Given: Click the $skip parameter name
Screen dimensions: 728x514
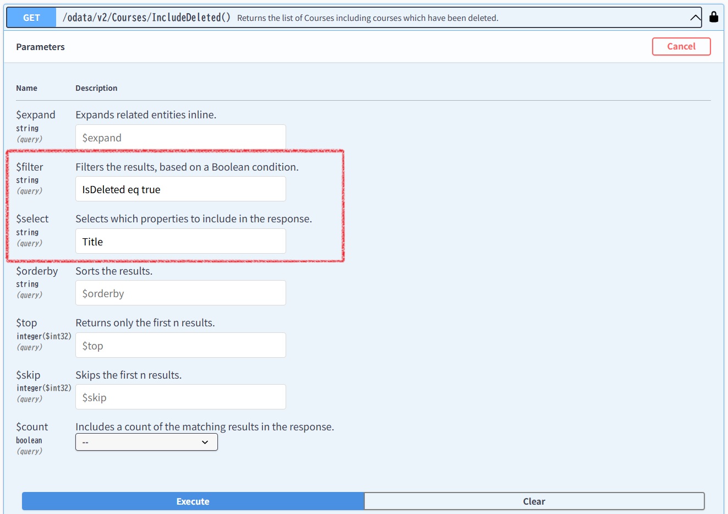Looking at the screenshot, I should pyautogui.click(x=28, y=375).
